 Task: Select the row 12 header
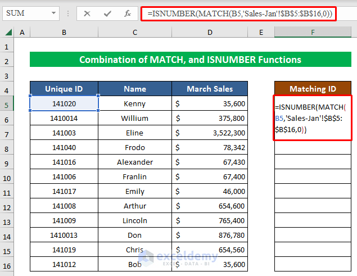(x=7, y=206)
